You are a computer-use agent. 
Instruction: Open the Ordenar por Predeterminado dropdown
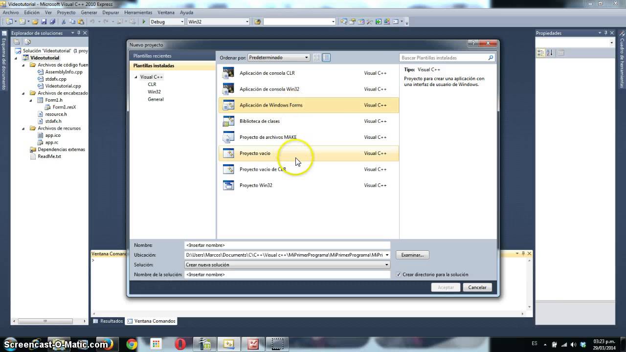(x=279, y=58)
